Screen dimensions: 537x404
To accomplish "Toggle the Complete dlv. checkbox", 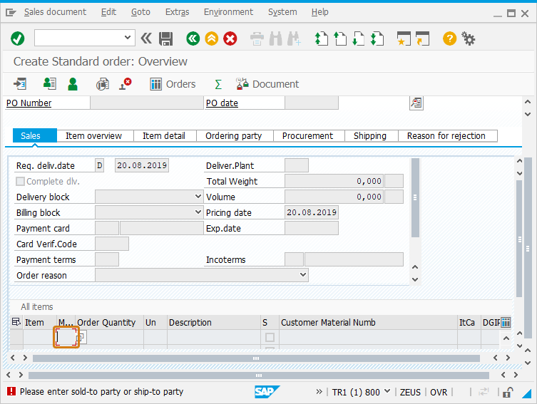I will pyautogui.click(x=20, y=181).
